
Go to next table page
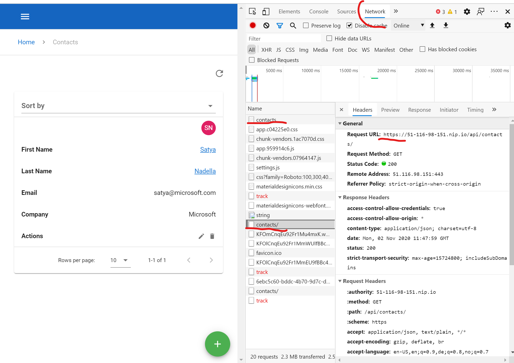point(211,260)
